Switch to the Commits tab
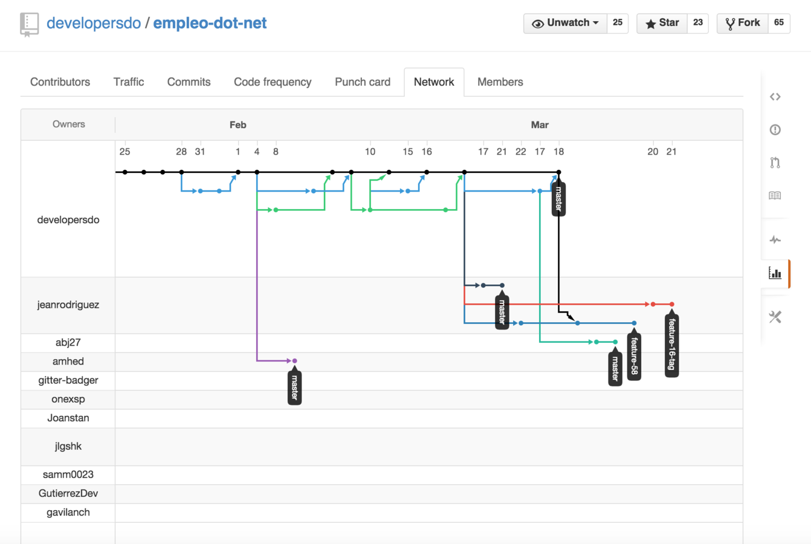811x544 pixels. (189, 82)
